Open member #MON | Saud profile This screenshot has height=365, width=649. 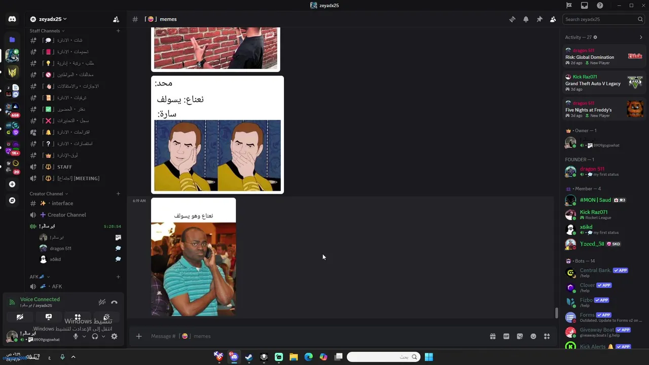tap(604, 200)
